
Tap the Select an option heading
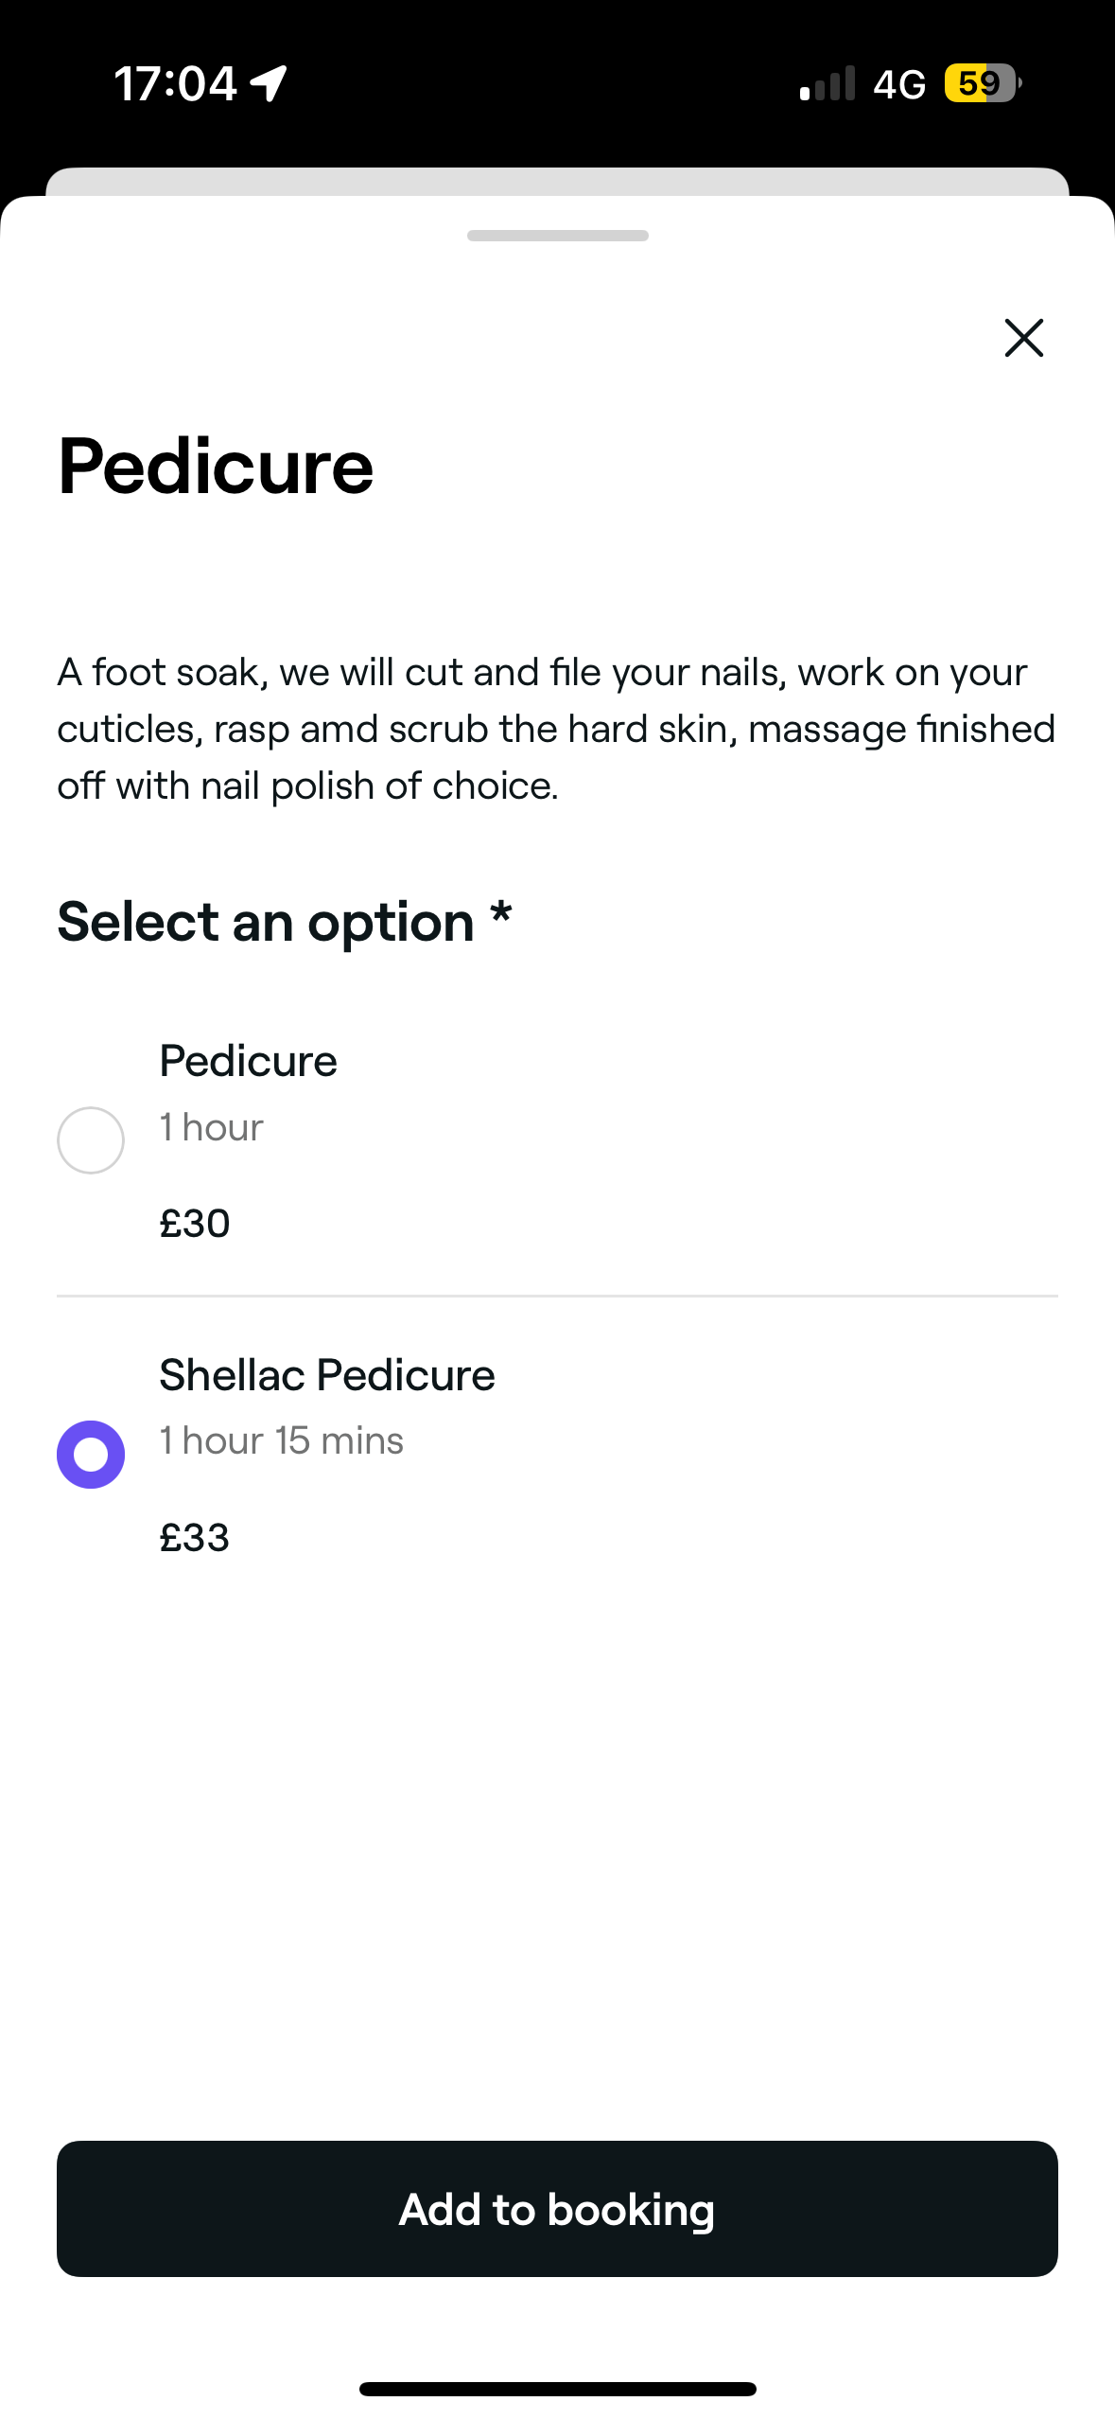(x=285, y=922)
